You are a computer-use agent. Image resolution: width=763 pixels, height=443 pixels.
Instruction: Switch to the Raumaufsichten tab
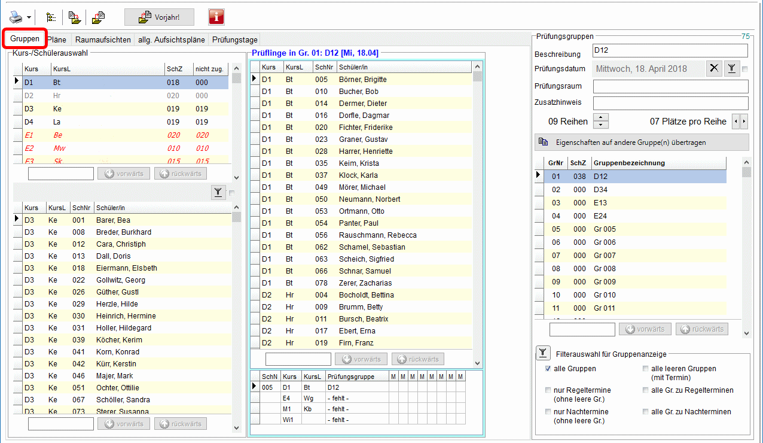(x=103, y=40)
